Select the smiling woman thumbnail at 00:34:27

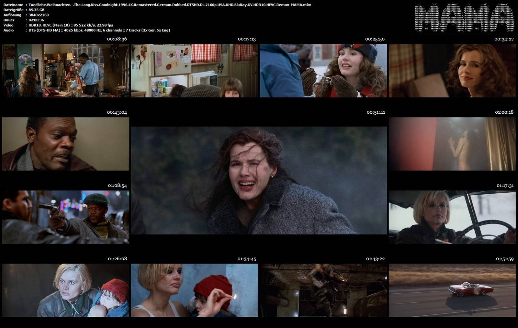452,71
